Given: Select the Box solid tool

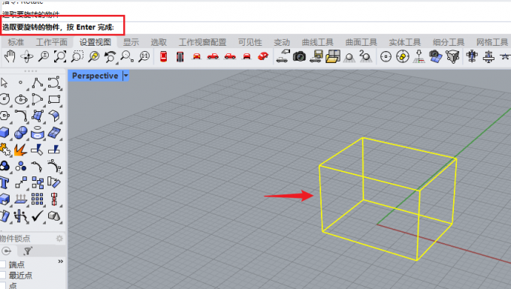Looking at the screenshot, I should (x=5, y=133).
